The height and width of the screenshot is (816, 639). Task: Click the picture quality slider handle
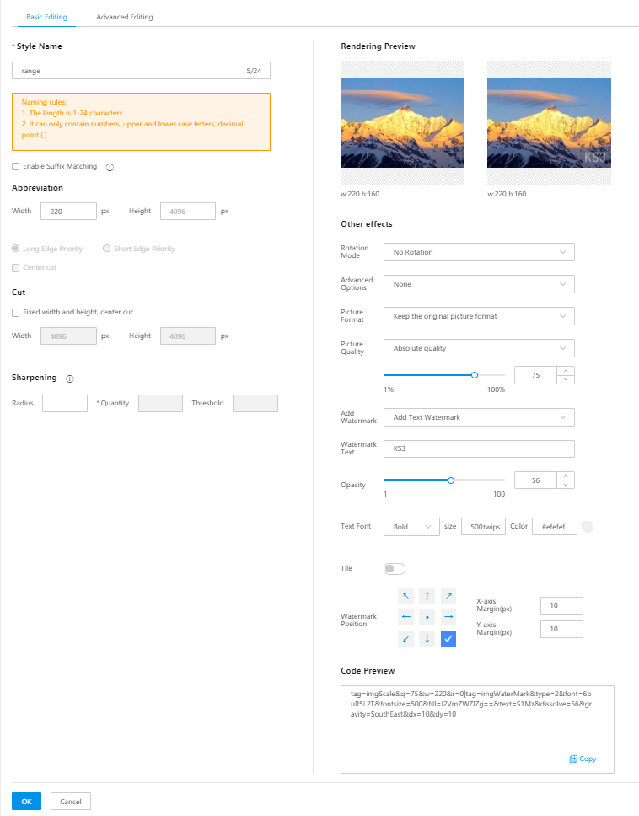(x=475, y=375)
